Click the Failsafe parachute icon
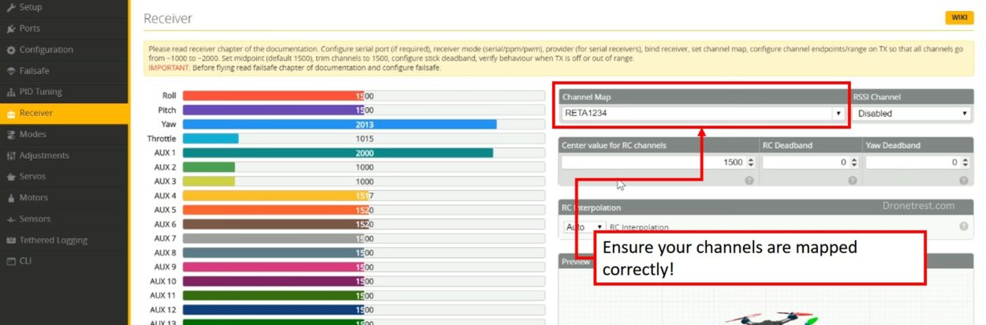 point(10,71)
